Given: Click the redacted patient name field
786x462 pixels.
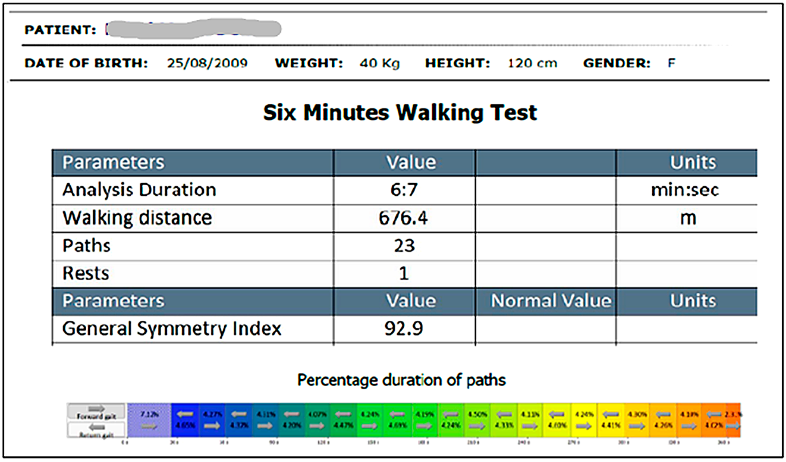Looking at the screenshot, I should pyautogui.click(x=194, y=30).
